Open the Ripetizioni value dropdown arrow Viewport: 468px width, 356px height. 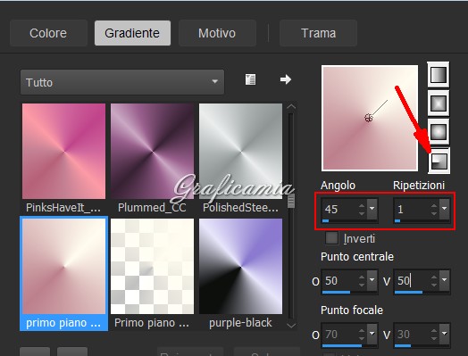445,208
